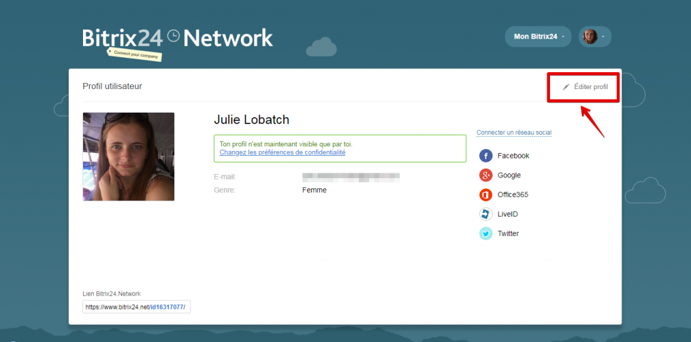Open the Éditer profil link
Image resolution: width=691 pixels, height=342 pixels.
click(x=590, y=87)
